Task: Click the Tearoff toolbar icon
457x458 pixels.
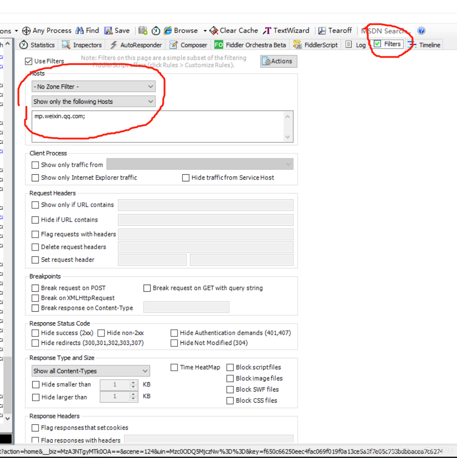Action: tap(322, 31)
